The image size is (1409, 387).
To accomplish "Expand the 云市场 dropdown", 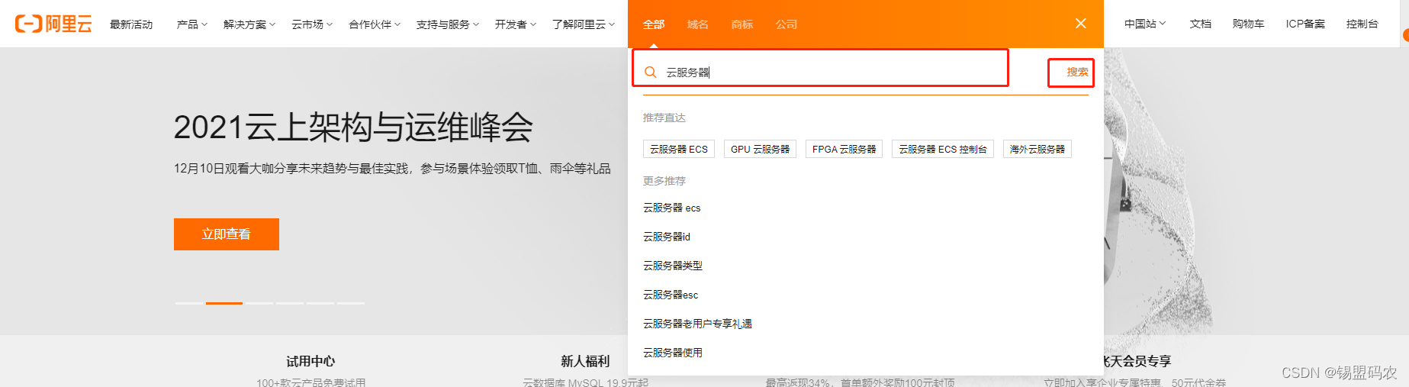I will point(312,24).
